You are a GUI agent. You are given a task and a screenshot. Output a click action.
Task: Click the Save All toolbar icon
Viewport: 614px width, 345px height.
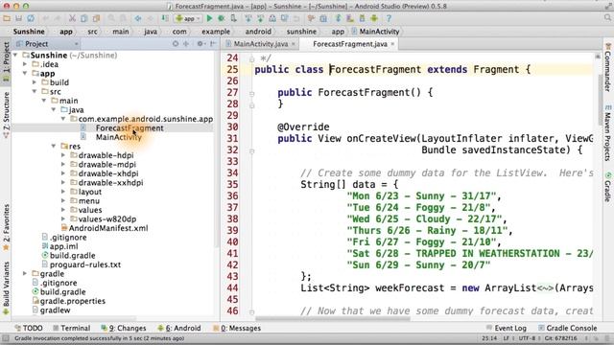pos(18,18)
